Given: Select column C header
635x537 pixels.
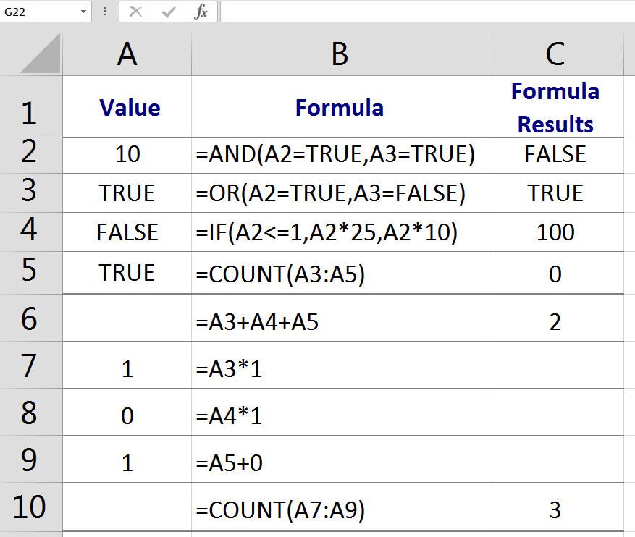Looking at the screenshot, I should (x=555, y=54).
